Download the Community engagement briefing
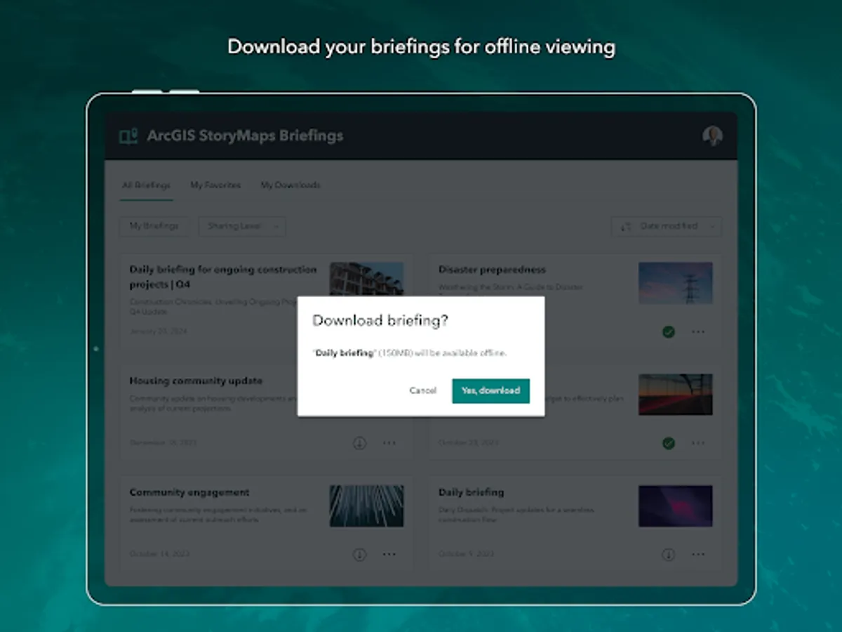The image size is (842, 632). tap(359, 554)
